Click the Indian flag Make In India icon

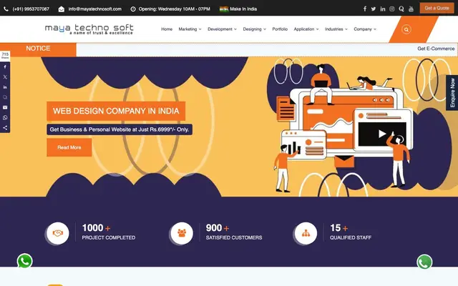coord(224,9)
